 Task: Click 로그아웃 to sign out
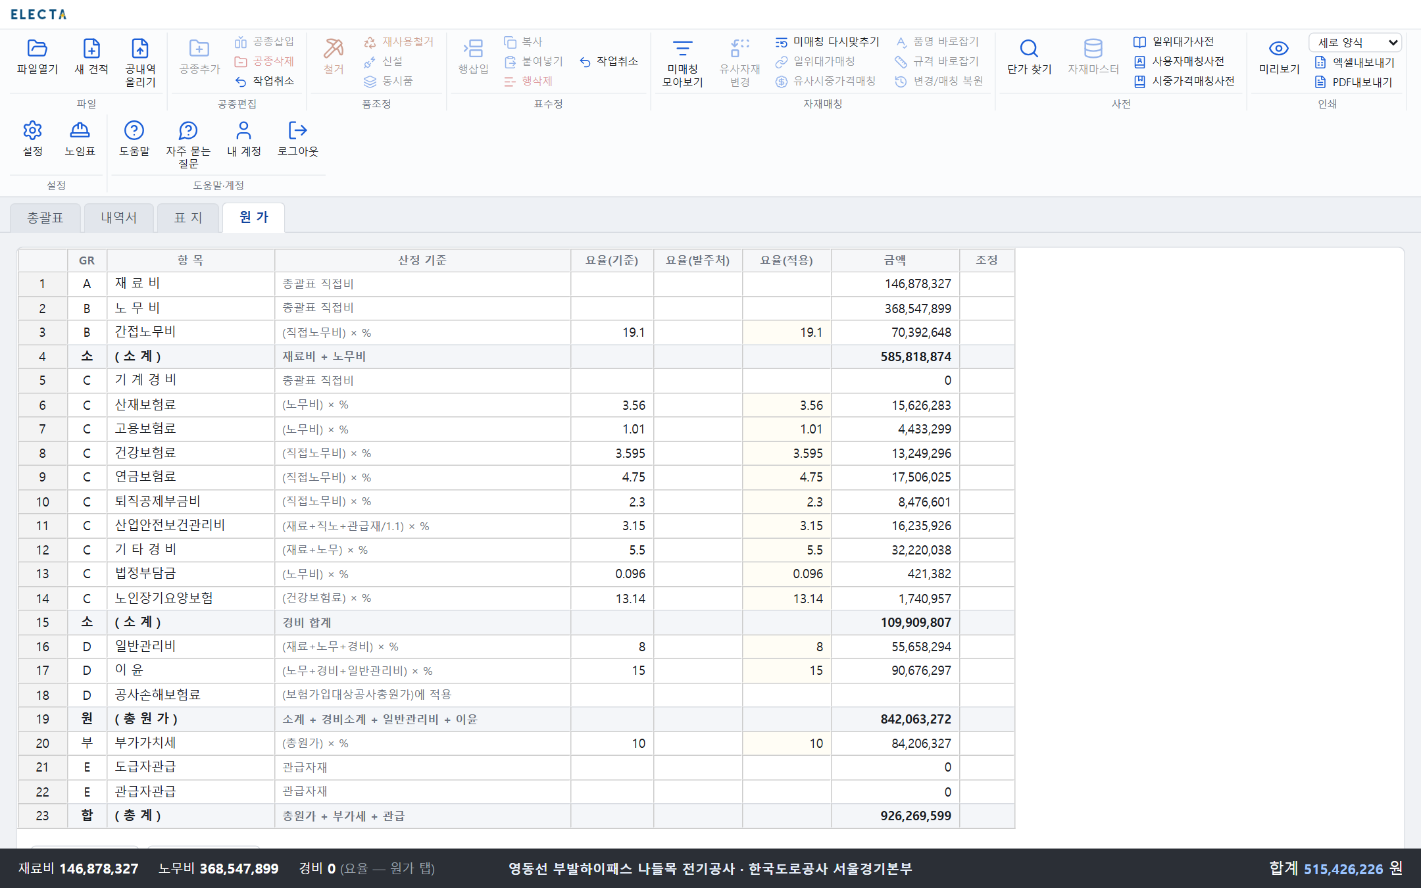[297, 138]
